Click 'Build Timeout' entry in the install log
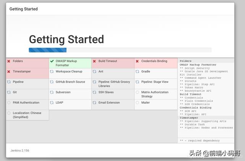Viewport: 245px width, 161px height. point(191,94)
